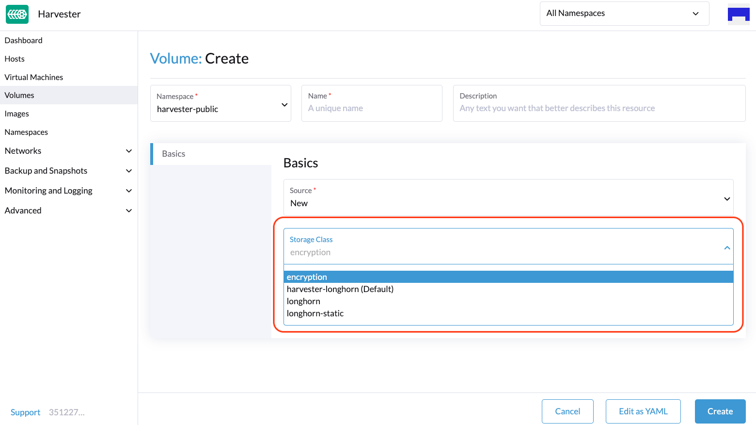The height and width of the screenshot is (425, 756).
Task: Collapse the Storage Class dropdown
Action: [727, 247]
